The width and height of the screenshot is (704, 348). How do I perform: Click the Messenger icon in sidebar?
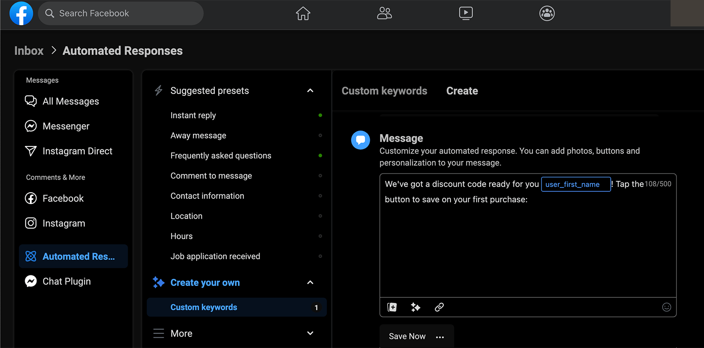coord(31,126)
